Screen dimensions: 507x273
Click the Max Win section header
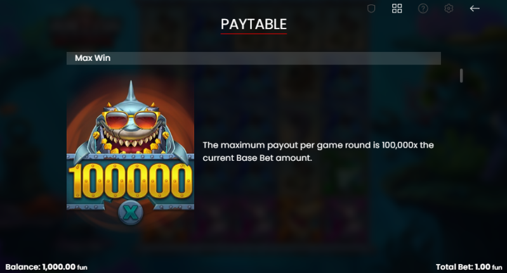click(x=254, y=58)
